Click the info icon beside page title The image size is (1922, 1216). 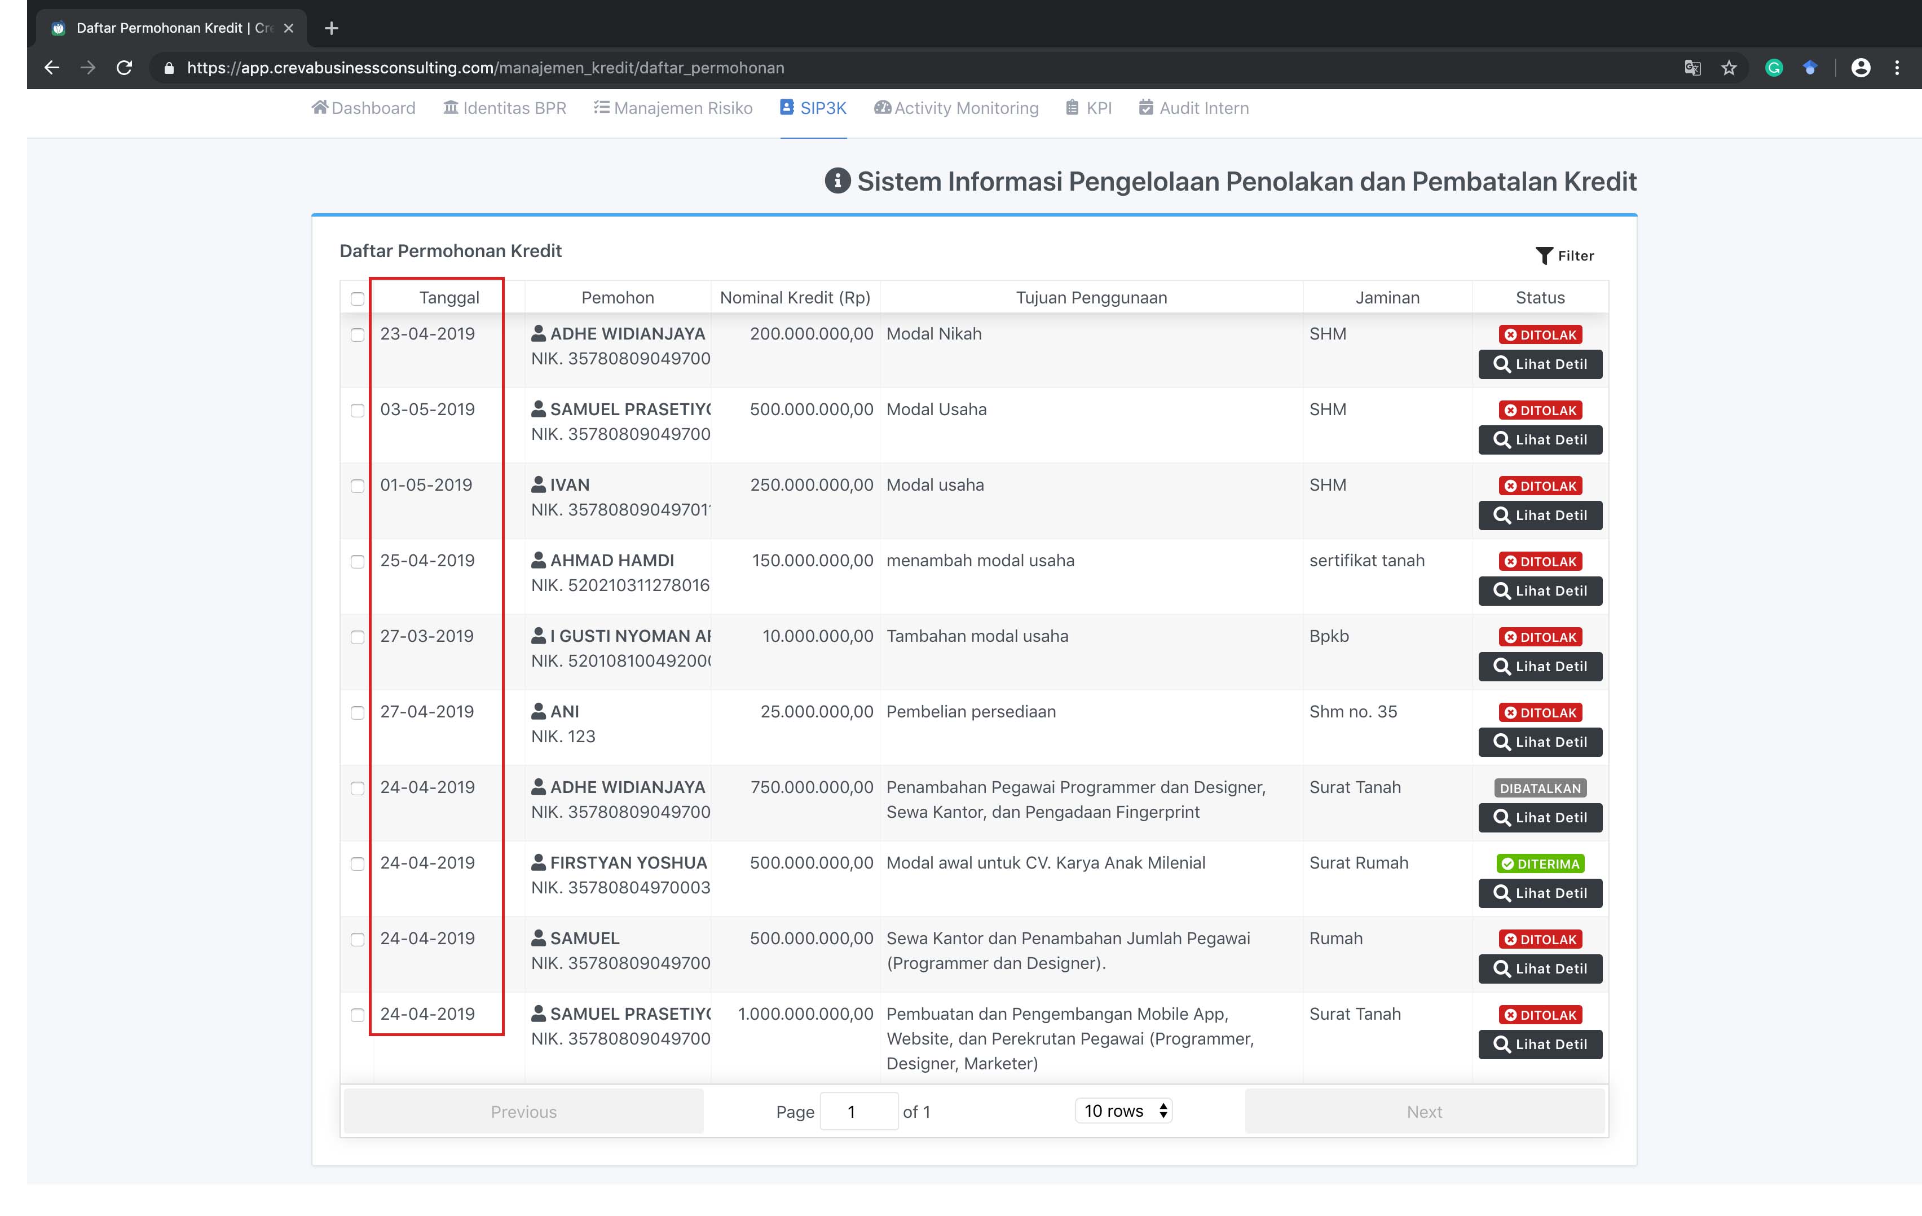pos(837,181)
